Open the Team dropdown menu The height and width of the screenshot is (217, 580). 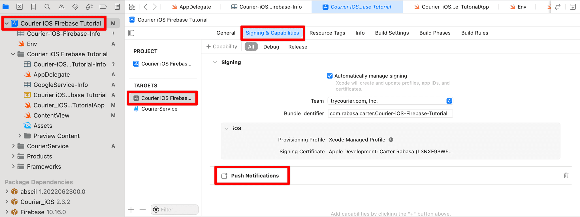tap(390, 101)
